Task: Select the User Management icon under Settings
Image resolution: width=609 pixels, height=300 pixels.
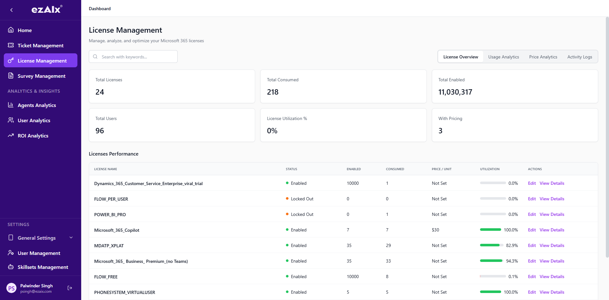Action: pos(11,253)
